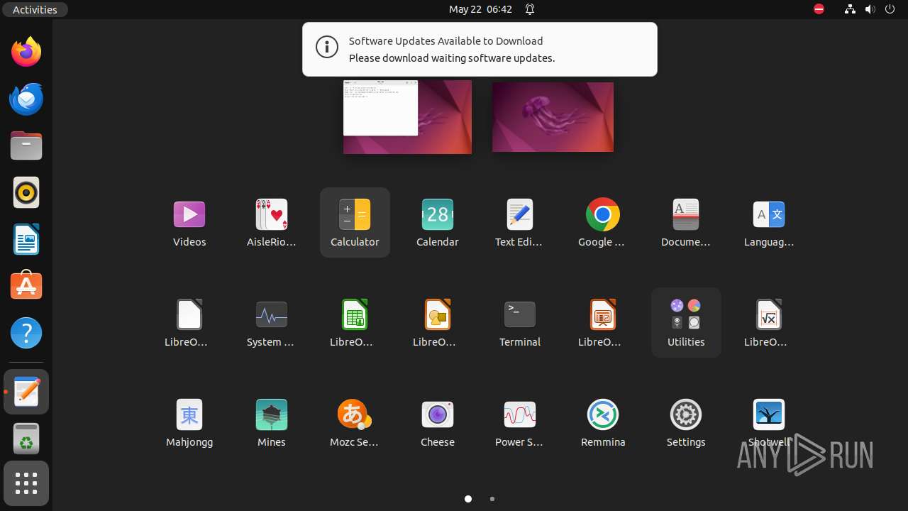Viewport: 908px width, 511px height.
Task: Switch to running Text Editor in dock
Action: (26, 392)
